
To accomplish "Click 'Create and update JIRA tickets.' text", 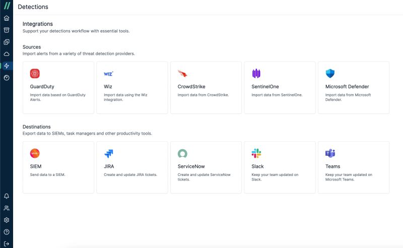I will (x=130, y=175).
